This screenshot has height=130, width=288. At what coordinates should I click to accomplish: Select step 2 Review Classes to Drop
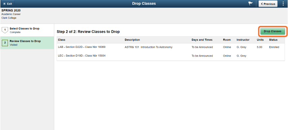click(x=27, y=43)
